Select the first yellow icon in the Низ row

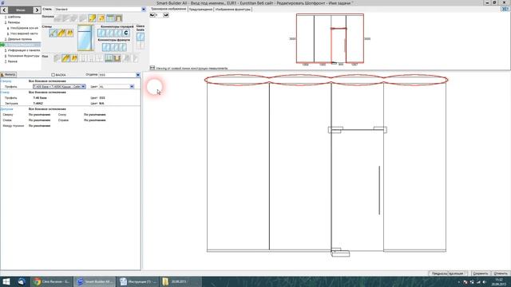pos(65,58)
